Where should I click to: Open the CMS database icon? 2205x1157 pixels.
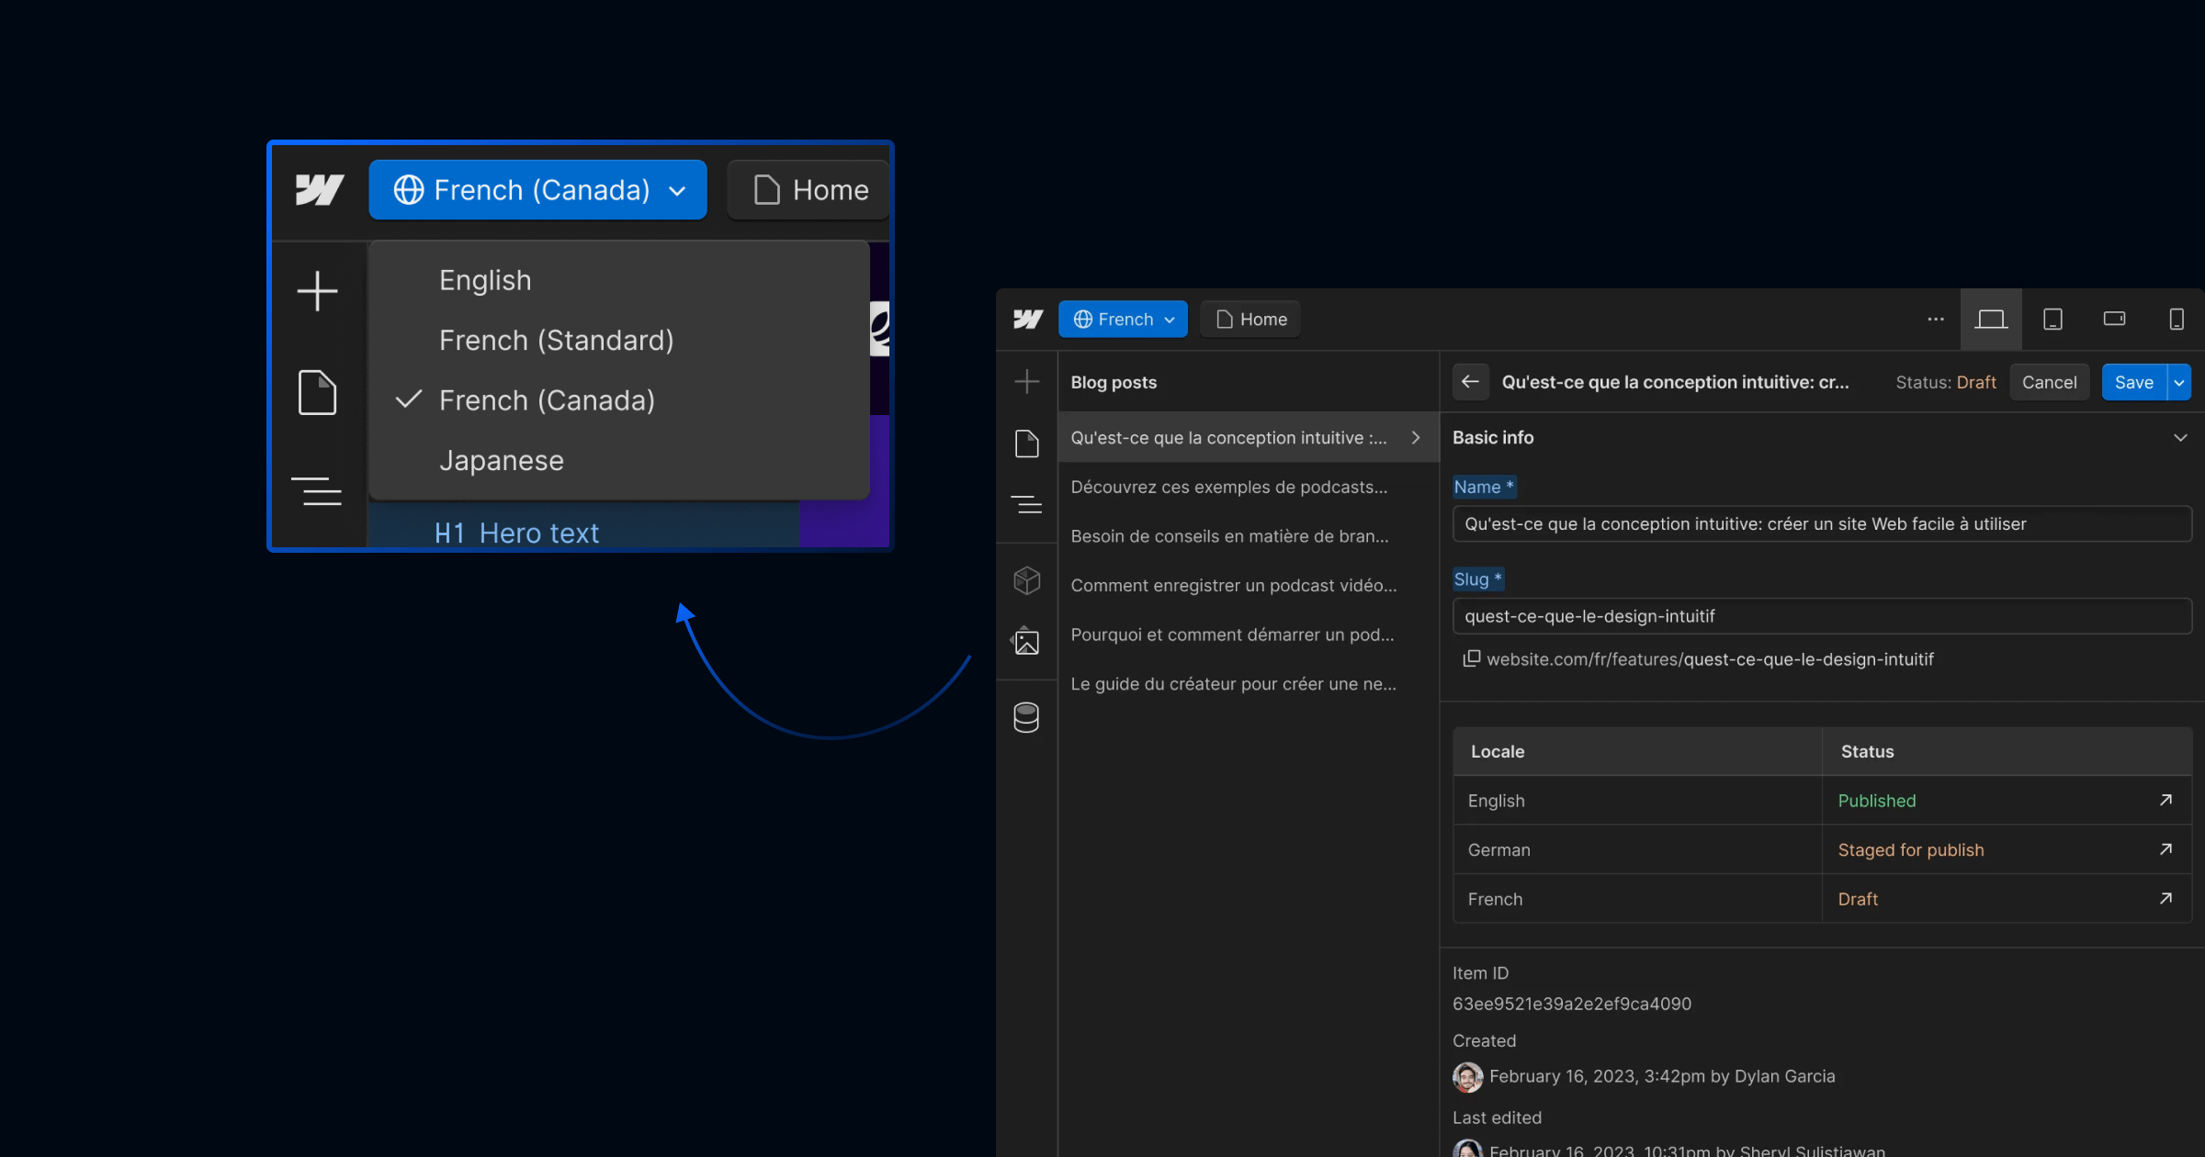tap(1026, 717)
